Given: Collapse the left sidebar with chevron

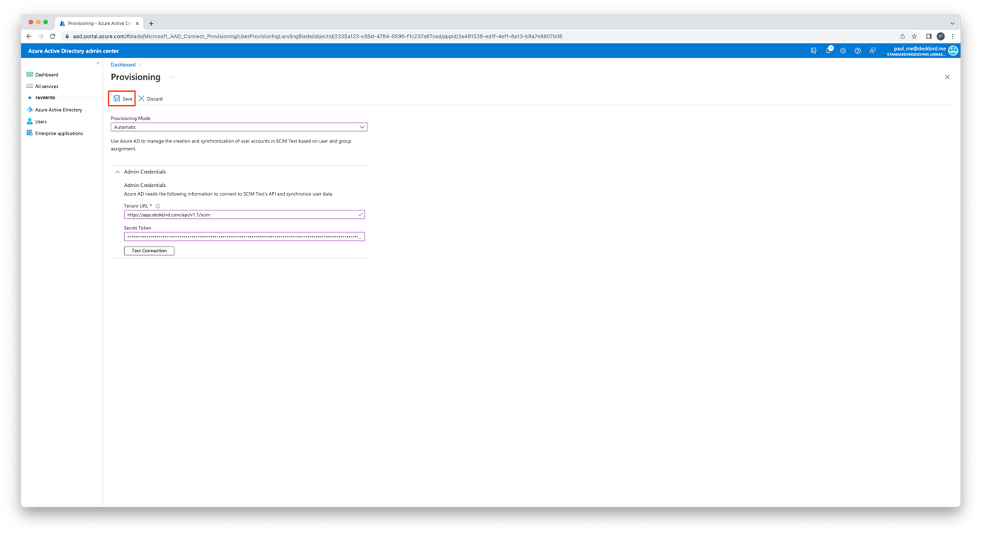Looking at the screenshot, I should pyautogui.click(x=98, y=63).
